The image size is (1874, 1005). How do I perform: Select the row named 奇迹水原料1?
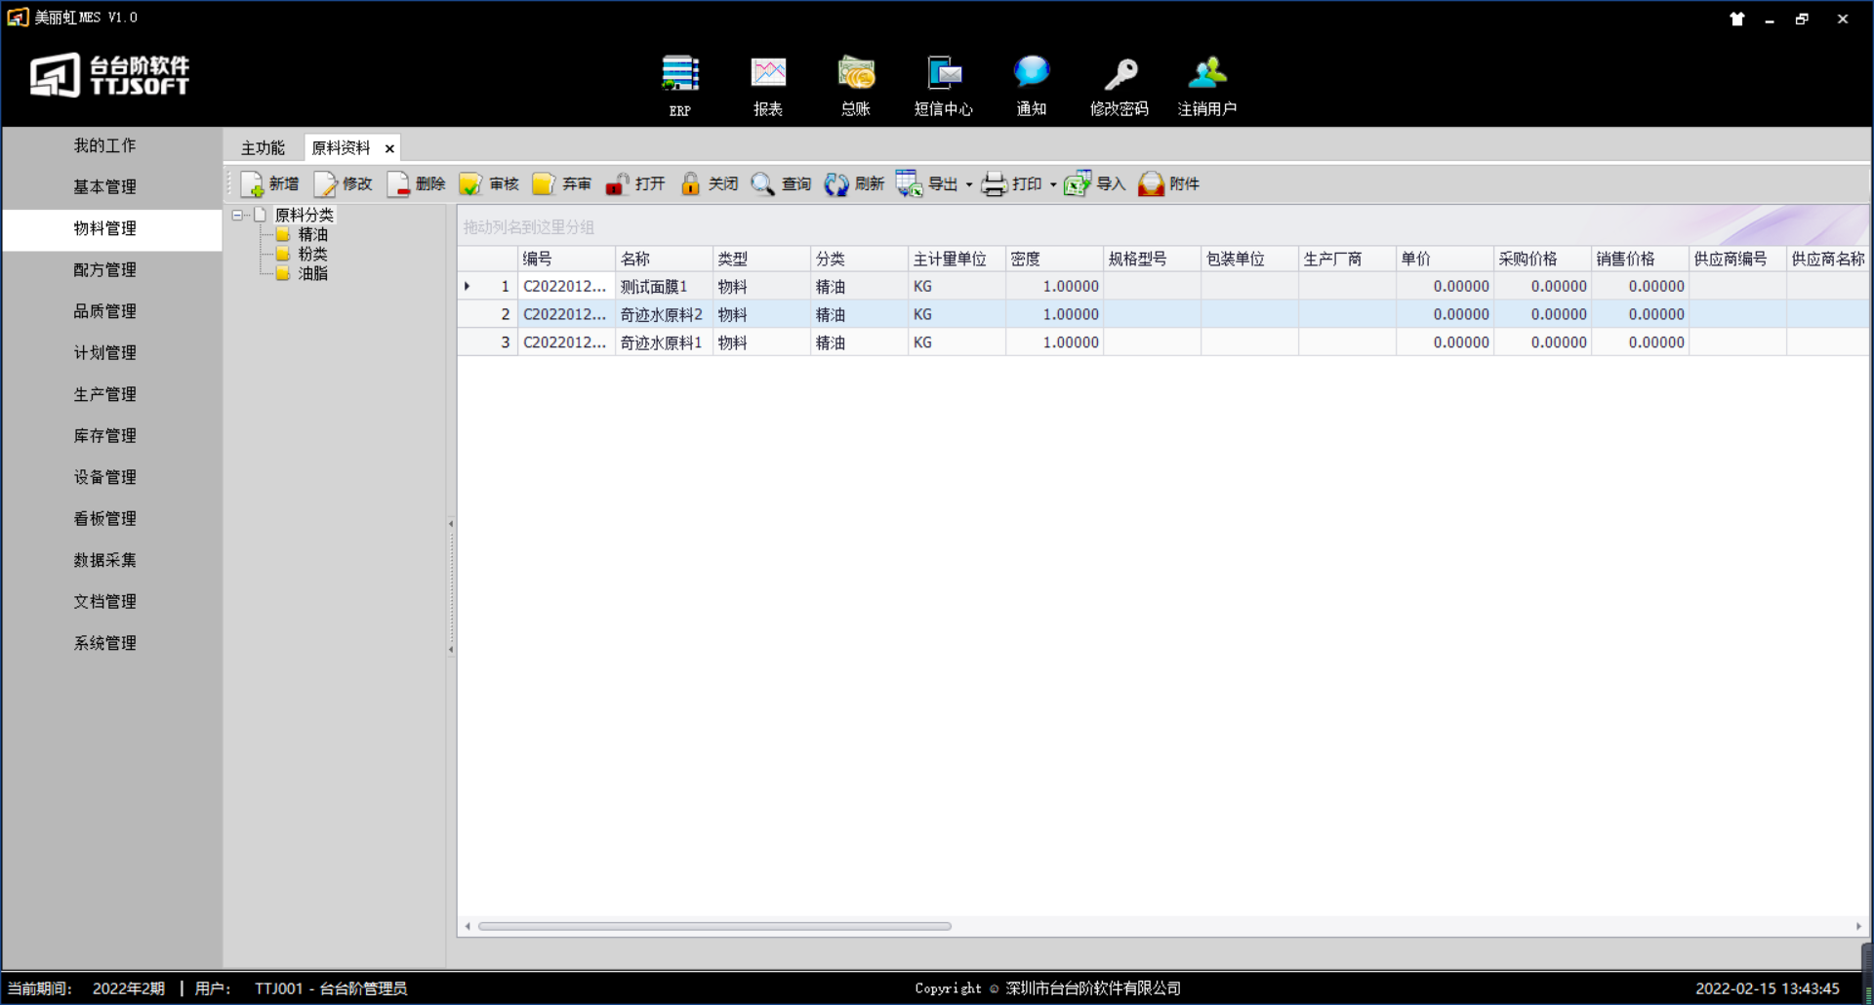tap(661, 342)
